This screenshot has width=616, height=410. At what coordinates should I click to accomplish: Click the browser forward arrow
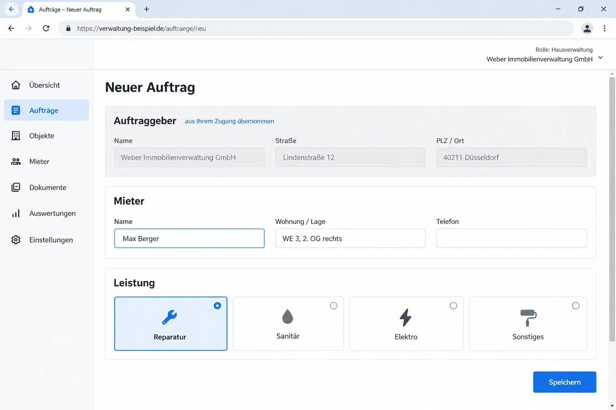coord(28,28)
